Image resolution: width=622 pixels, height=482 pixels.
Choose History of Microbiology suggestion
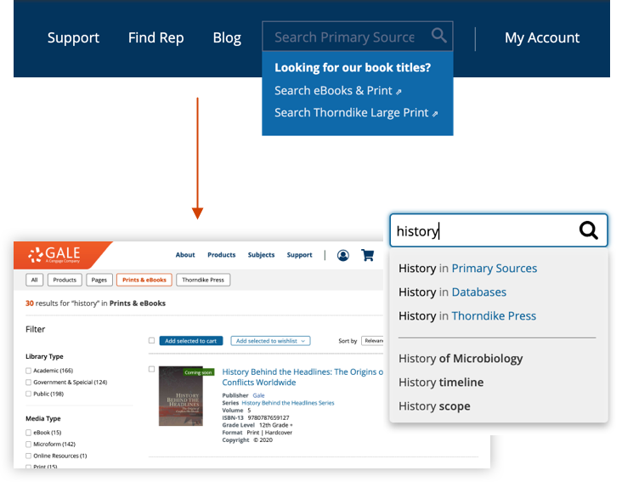pyautogui.click(x=461, y=359)
